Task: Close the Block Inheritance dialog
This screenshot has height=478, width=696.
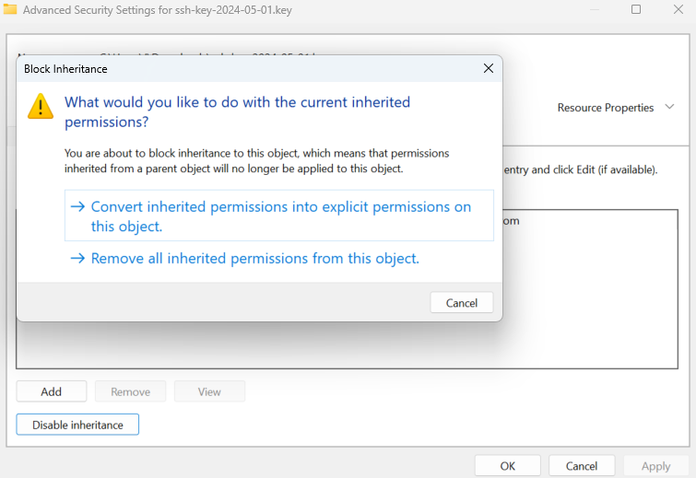Action: pyautogui.click(x=489, y=68)
